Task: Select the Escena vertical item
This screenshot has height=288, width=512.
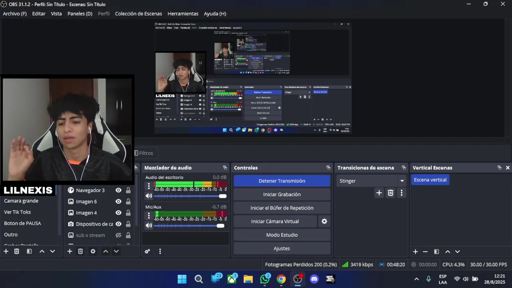Action: [x=430, y=180]
